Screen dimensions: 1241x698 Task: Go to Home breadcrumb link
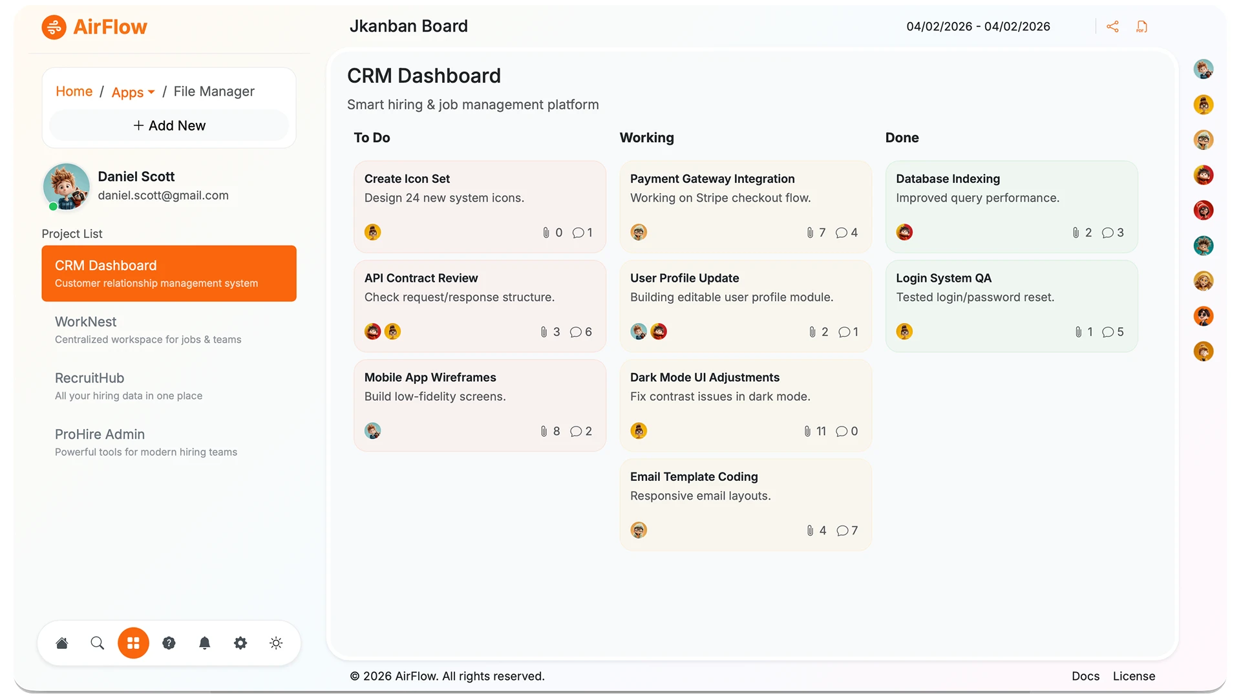[74, 91]
